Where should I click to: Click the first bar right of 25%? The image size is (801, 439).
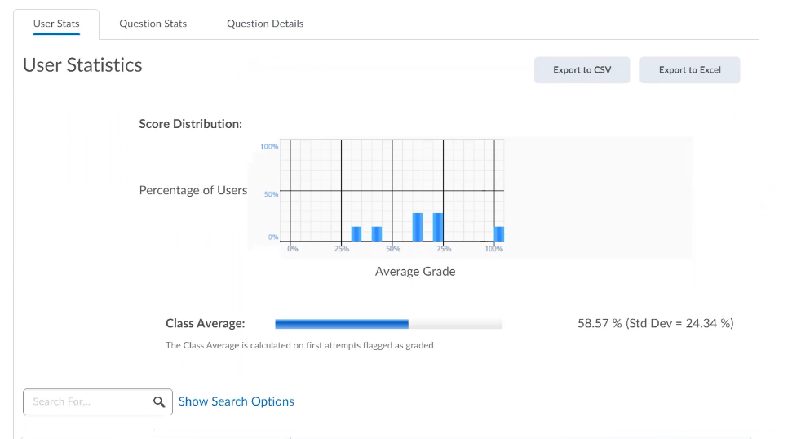(x=356, y=233)
